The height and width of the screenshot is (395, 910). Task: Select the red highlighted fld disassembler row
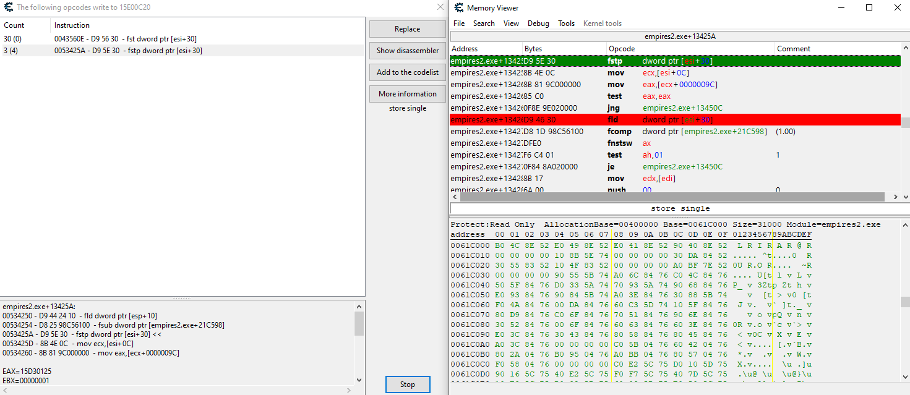(x=675, y=120)
